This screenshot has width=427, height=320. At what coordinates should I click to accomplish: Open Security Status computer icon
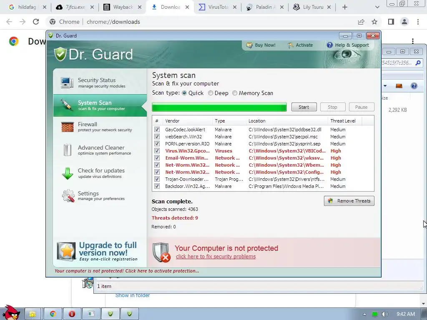tap(67, 82)
